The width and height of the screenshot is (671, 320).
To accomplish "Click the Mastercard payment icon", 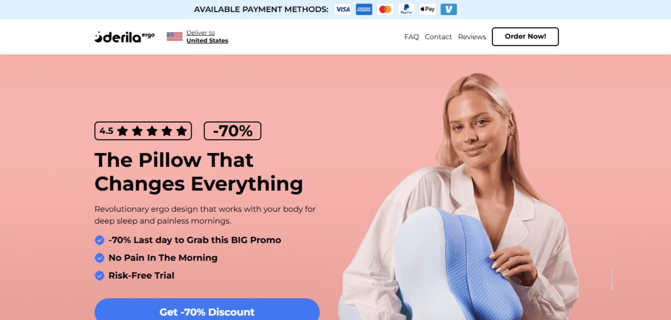I will [385, 9].
